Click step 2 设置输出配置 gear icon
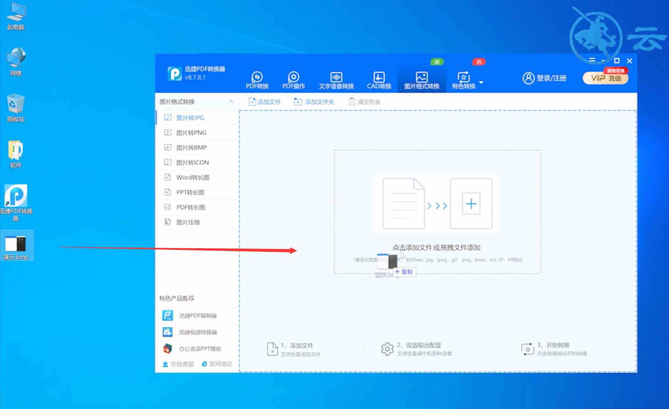The height and width of the screenshot is (409, 669). 387,349
